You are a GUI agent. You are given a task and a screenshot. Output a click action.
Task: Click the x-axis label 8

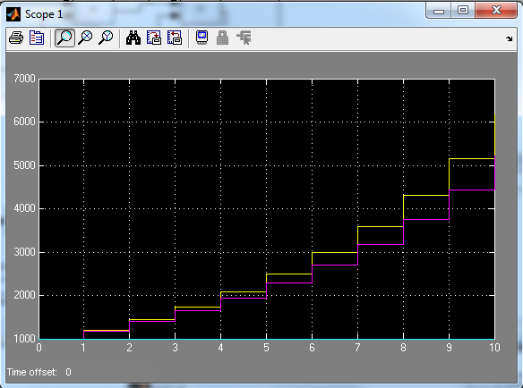(403, 348)
